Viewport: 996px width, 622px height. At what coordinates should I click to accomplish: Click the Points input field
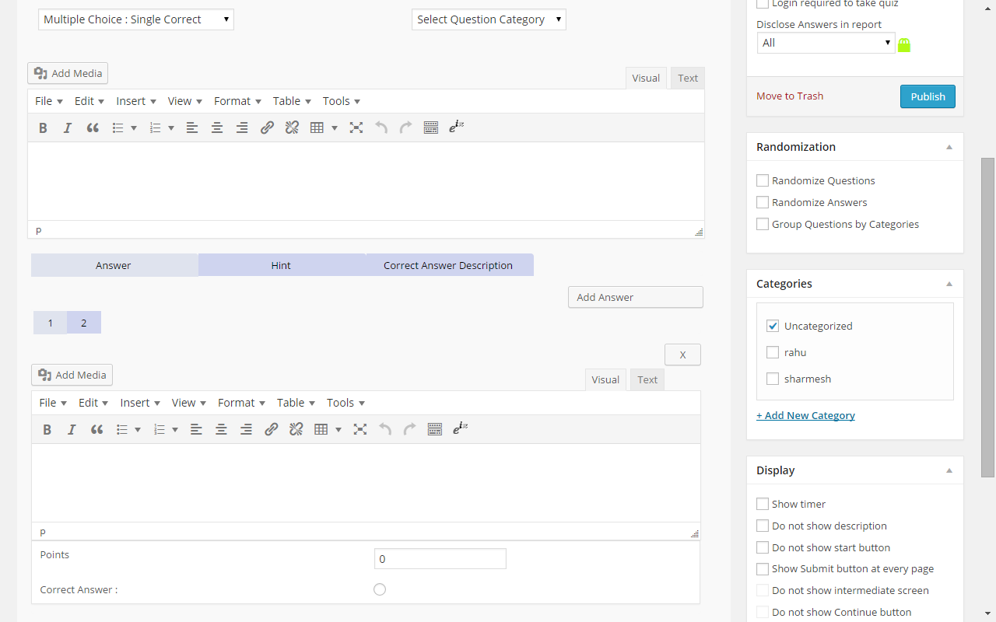[x=440, y=559]
